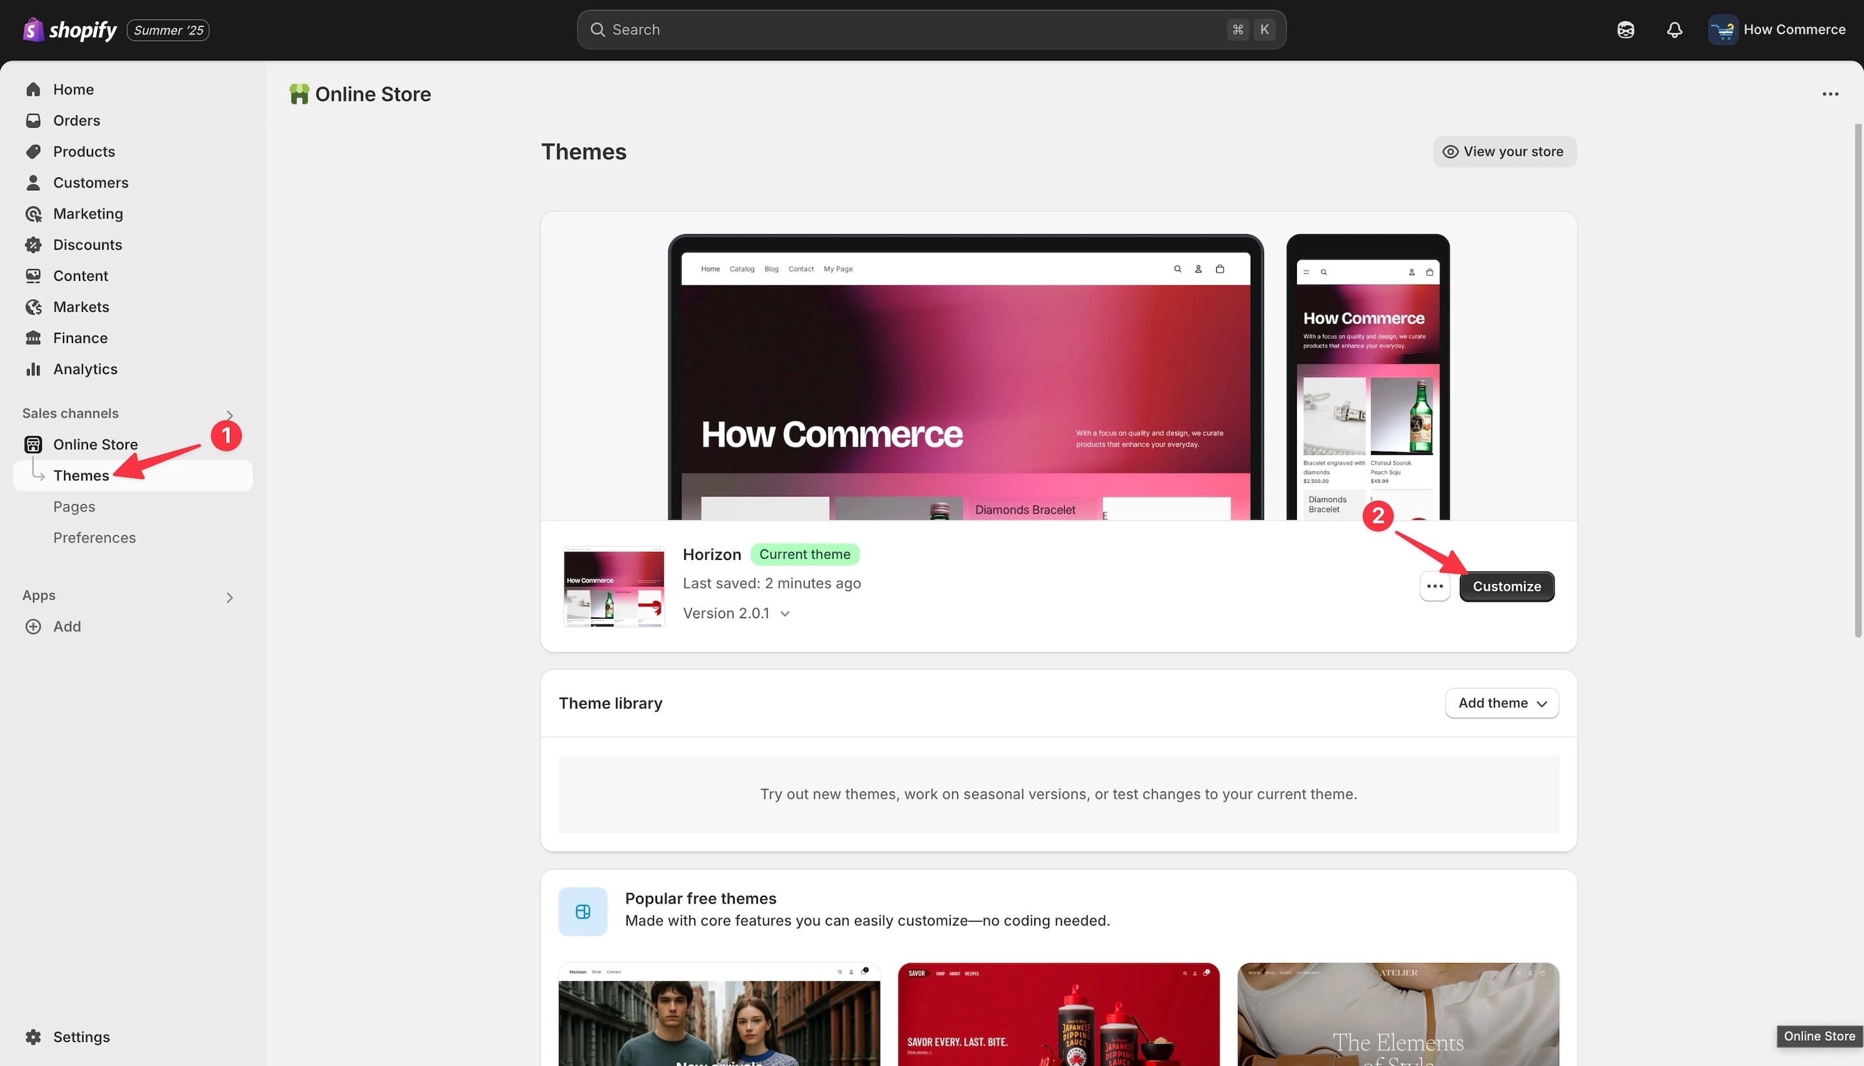Open the Finance bank icon
Viewport: 1864px width, 1066px height.
(33, 339)
